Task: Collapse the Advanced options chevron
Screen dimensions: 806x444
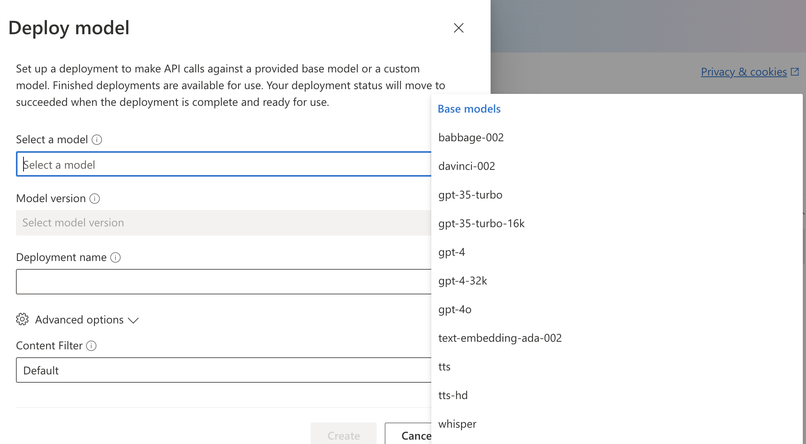Action: [x=133, y=320]
